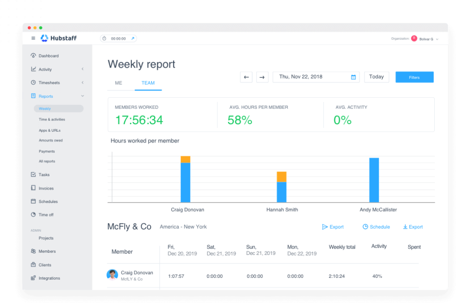Image resolution: width=459 pixels, height=306 pixels.
Task: Expand the Timesheets submenu chevron
Action: 82,82
